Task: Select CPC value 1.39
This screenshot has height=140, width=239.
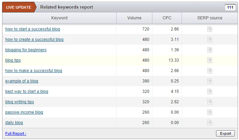Action: [x=175, y=50]
